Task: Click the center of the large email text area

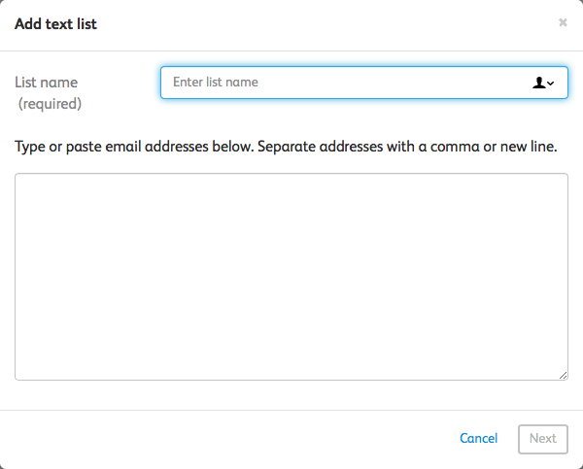Action: 291,277
